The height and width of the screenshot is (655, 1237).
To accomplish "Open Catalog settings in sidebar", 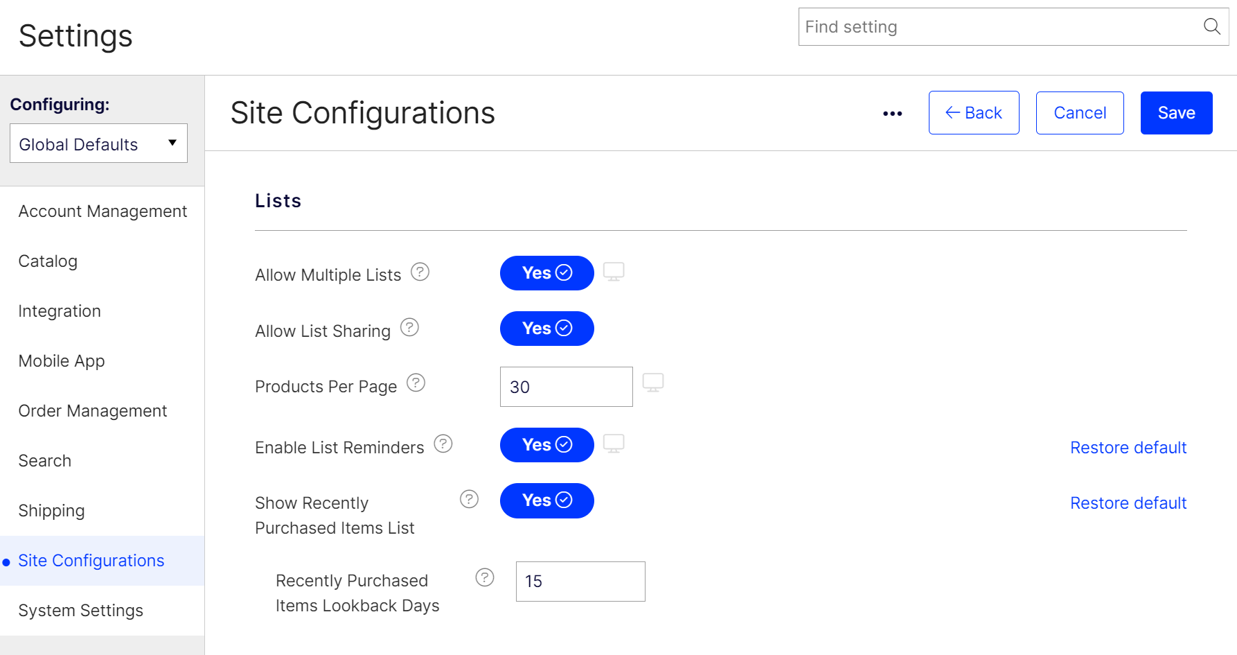I will (48, 261).
